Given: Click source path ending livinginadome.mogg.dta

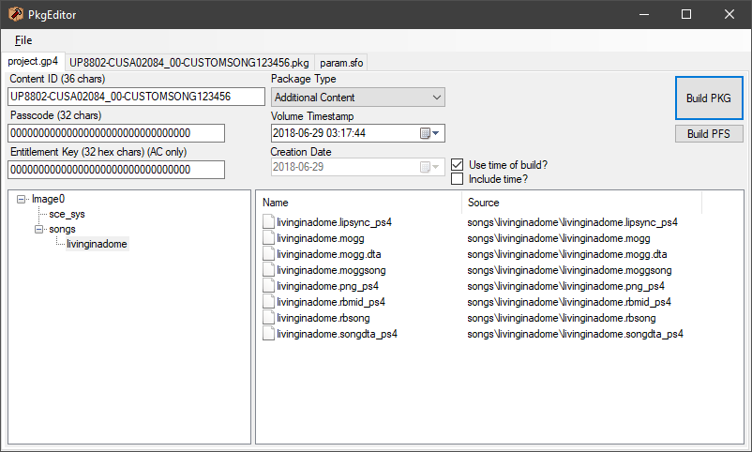Looking at the screenshot, I should click(567, 254).
